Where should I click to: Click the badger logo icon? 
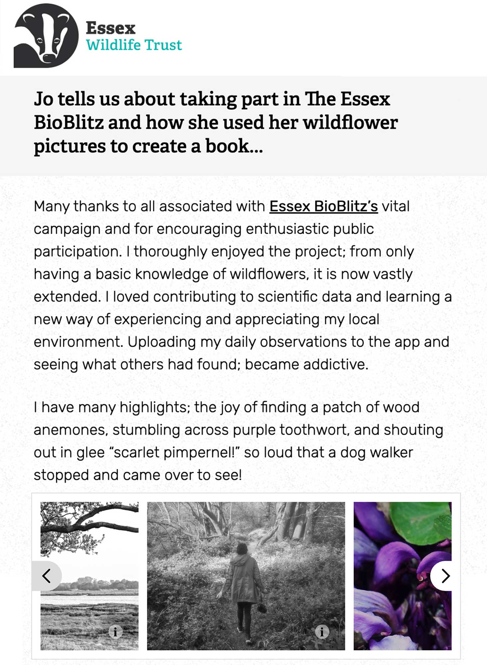click(x=46, y=36)
